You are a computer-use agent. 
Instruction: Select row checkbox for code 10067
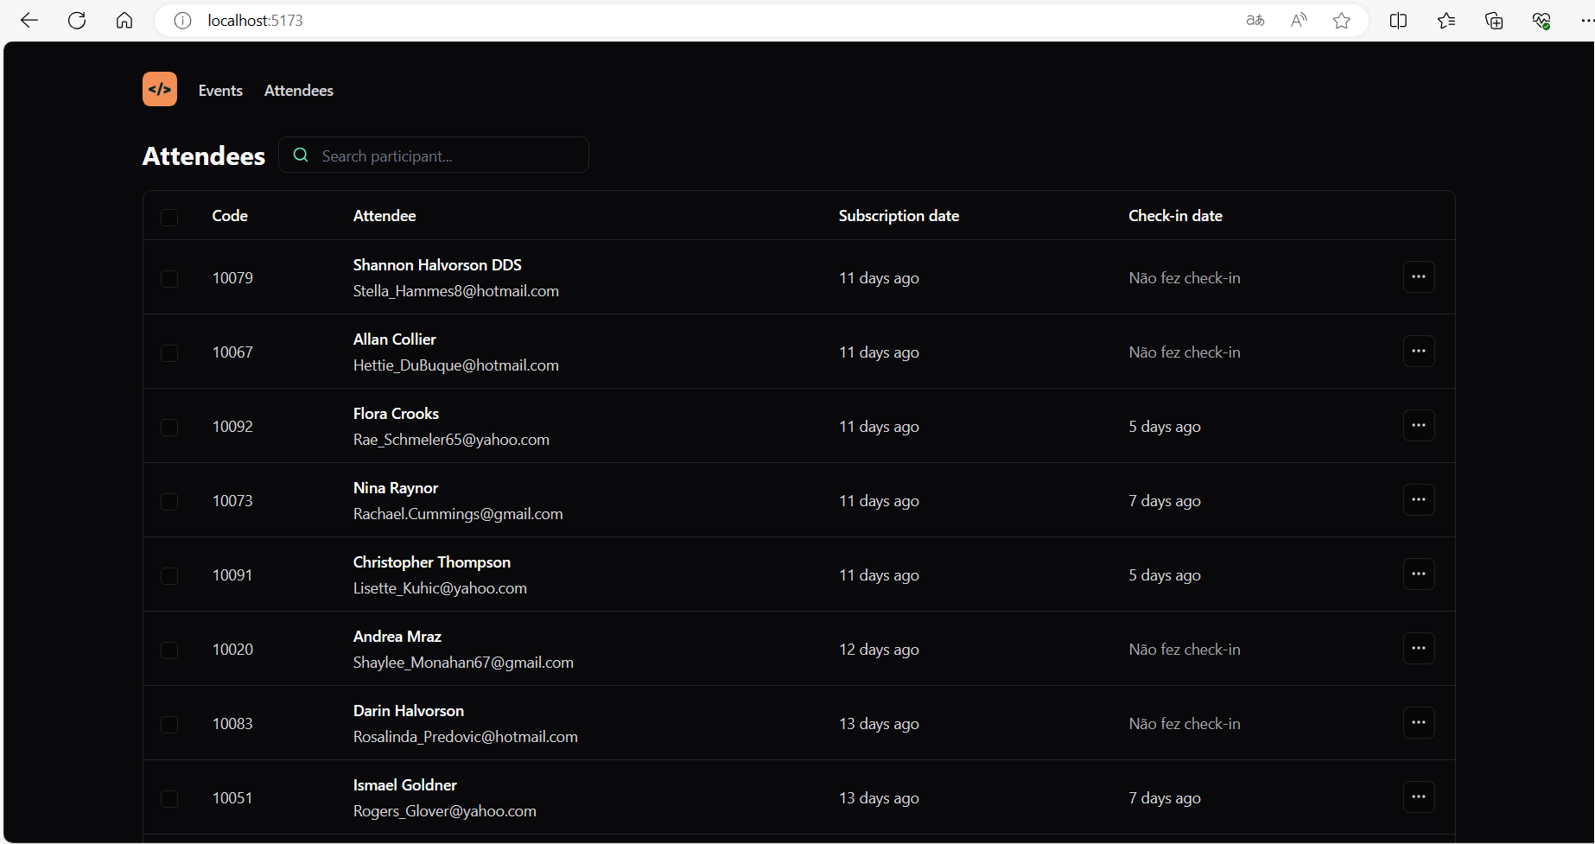tap(169, 353)
